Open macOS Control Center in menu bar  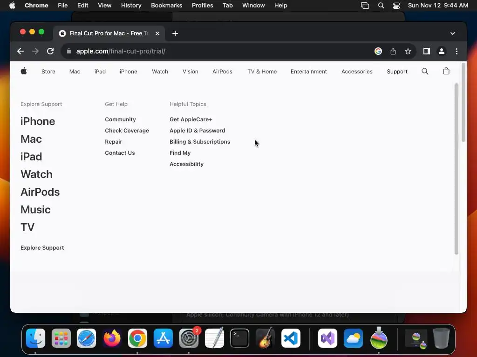tap(396, 6)
